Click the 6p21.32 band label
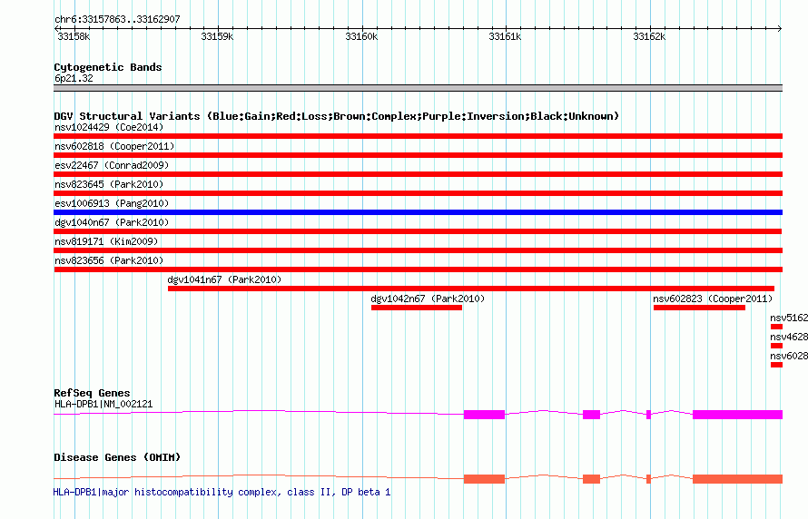 coord(74,78)
